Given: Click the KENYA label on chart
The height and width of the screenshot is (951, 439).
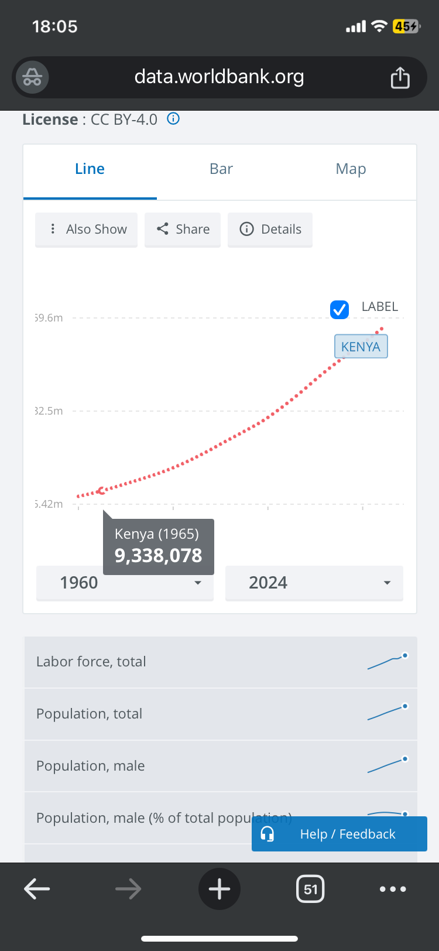Looking at the screenshot, I should [x=361, y=347].
